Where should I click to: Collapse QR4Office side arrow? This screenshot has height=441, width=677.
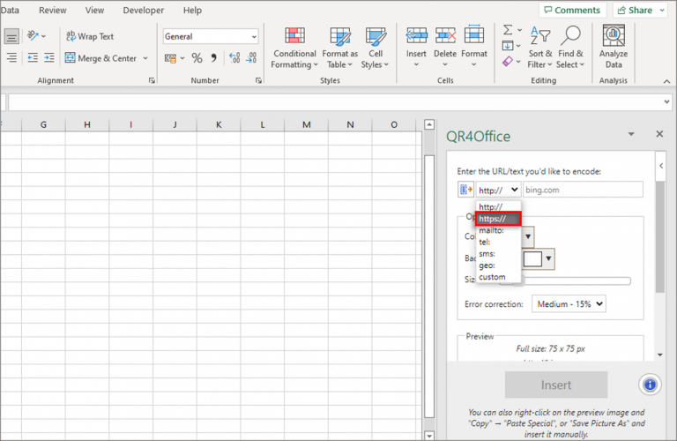tap(661, 166)
